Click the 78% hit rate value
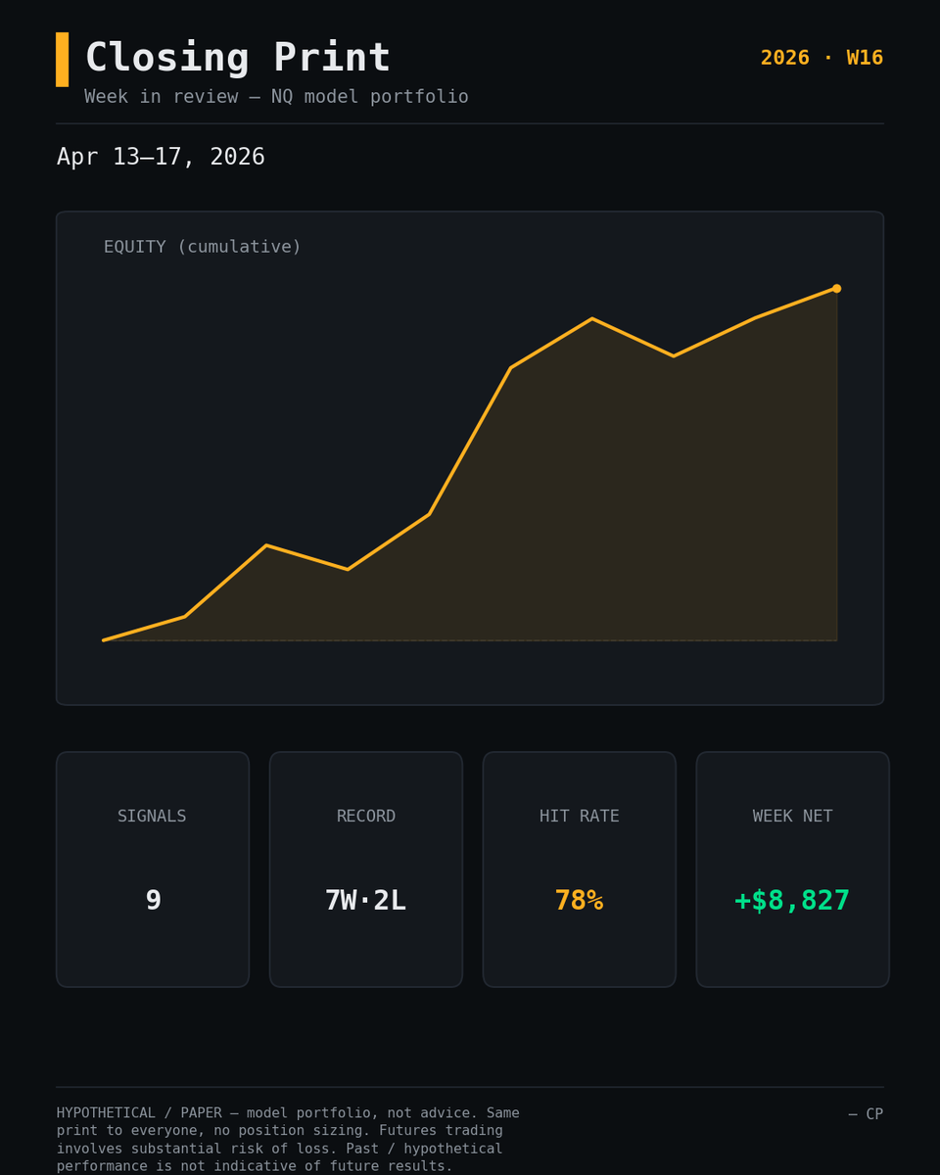Viewport: 940px width, 1175px height. click(x=579, y=901)
